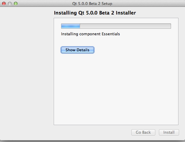Click the word "Setup" in the title bar
This screenshot has width=185, height=142.
click(106, 4)
